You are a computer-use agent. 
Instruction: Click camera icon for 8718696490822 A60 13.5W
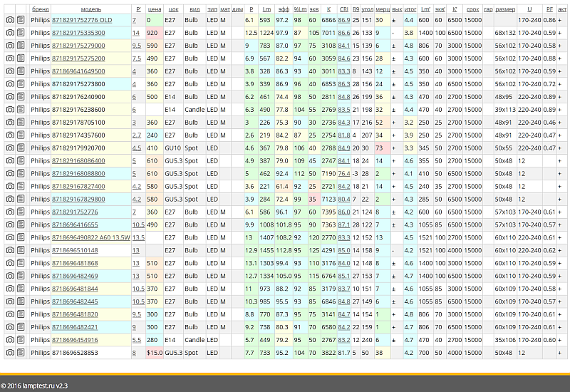(10, 237)
